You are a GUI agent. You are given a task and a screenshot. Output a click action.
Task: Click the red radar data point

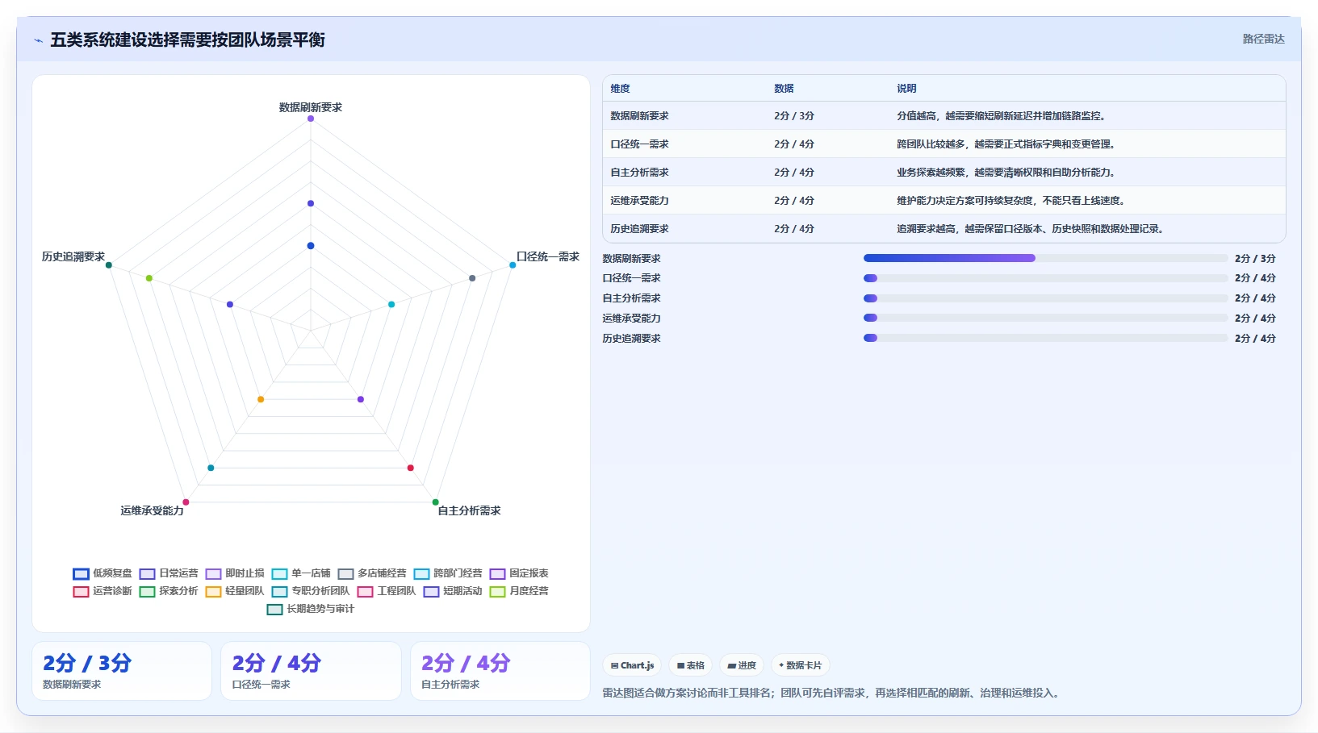coord(411,468)
